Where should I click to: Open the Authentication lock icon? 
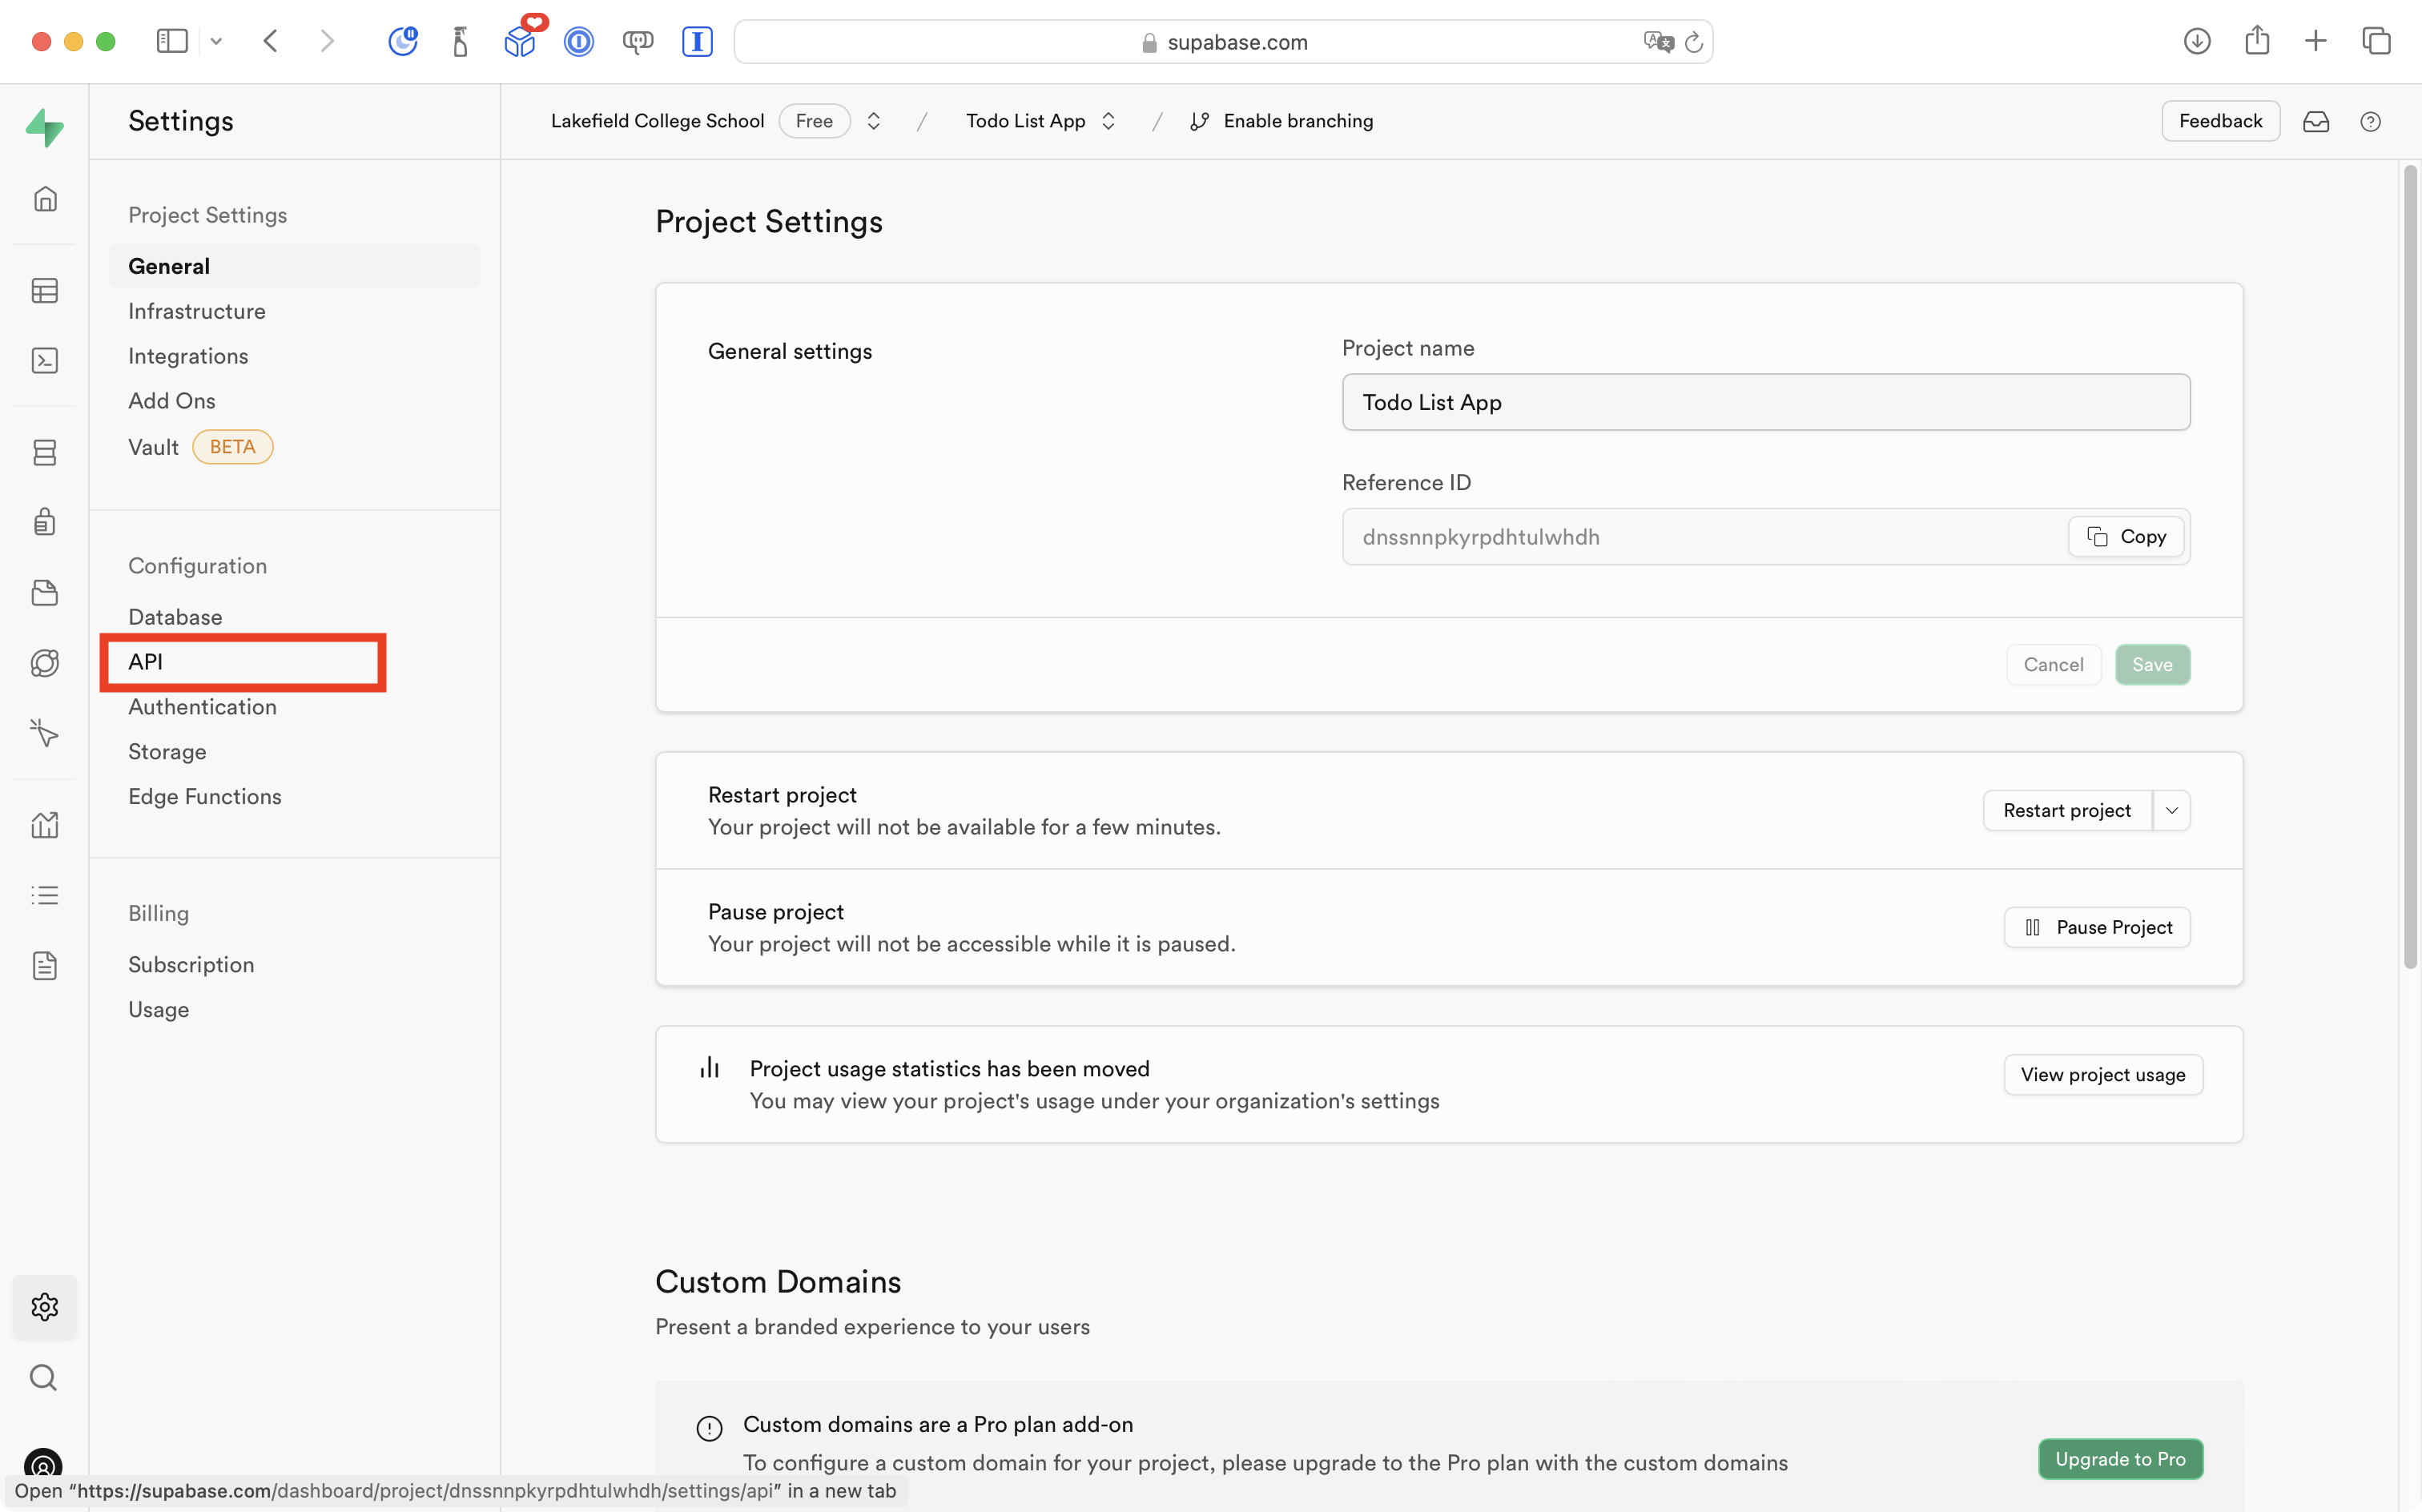(45, 522)
